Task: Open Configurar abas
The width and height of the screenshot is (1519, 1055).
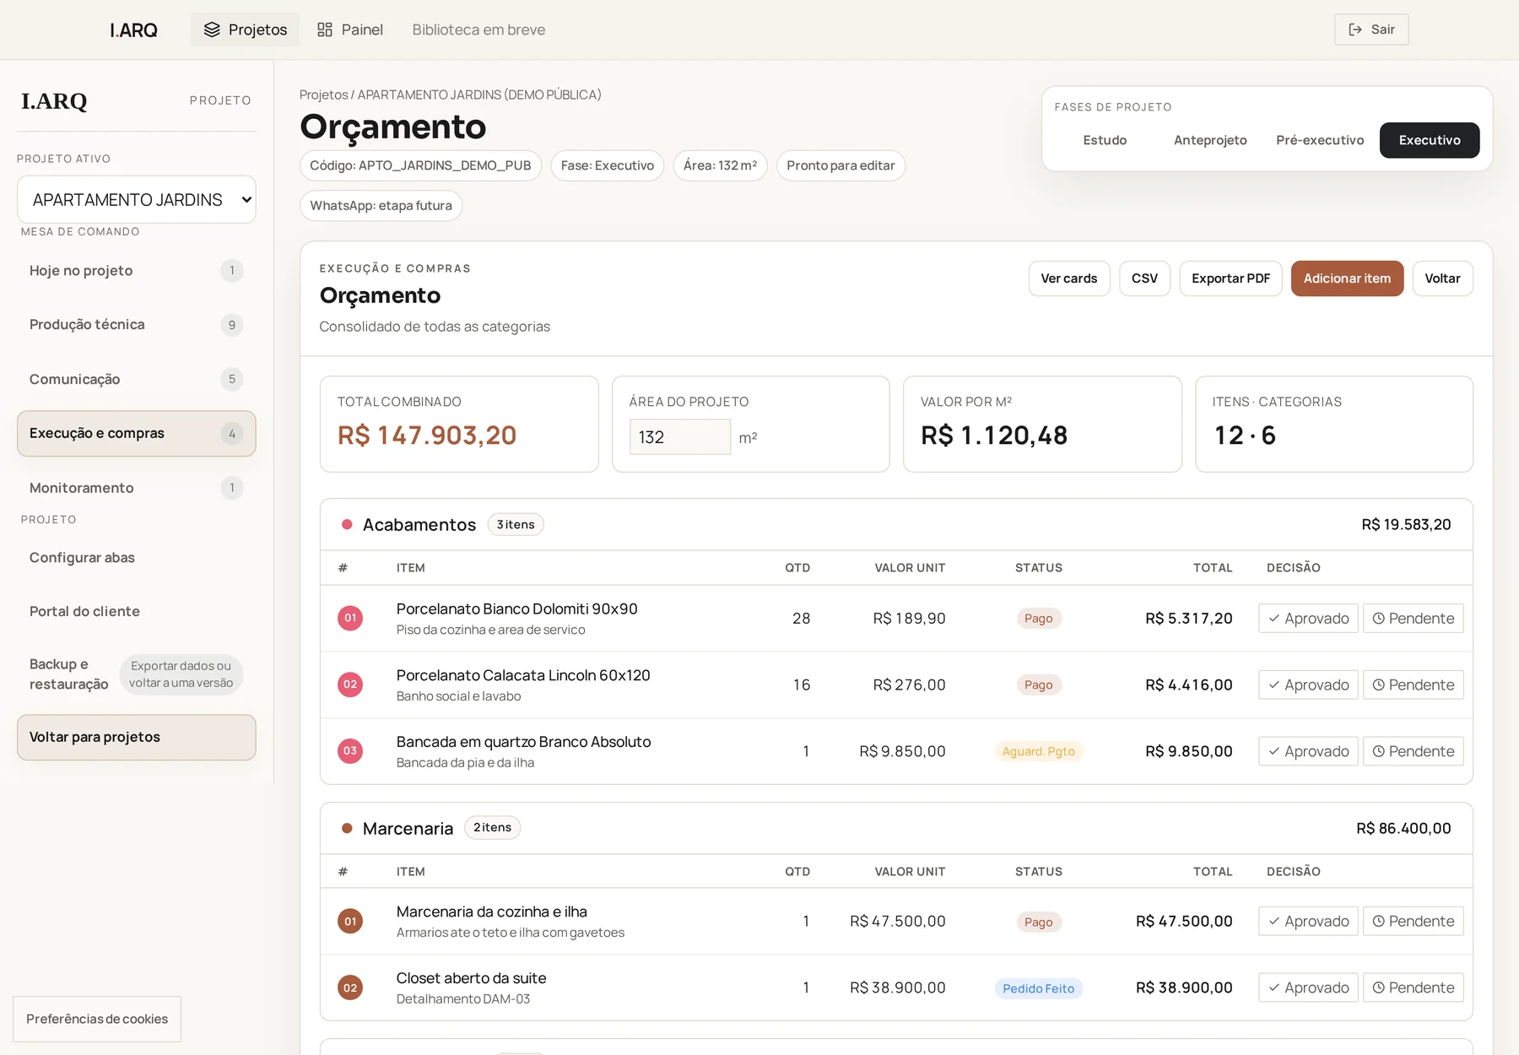Action: point(137,557)
